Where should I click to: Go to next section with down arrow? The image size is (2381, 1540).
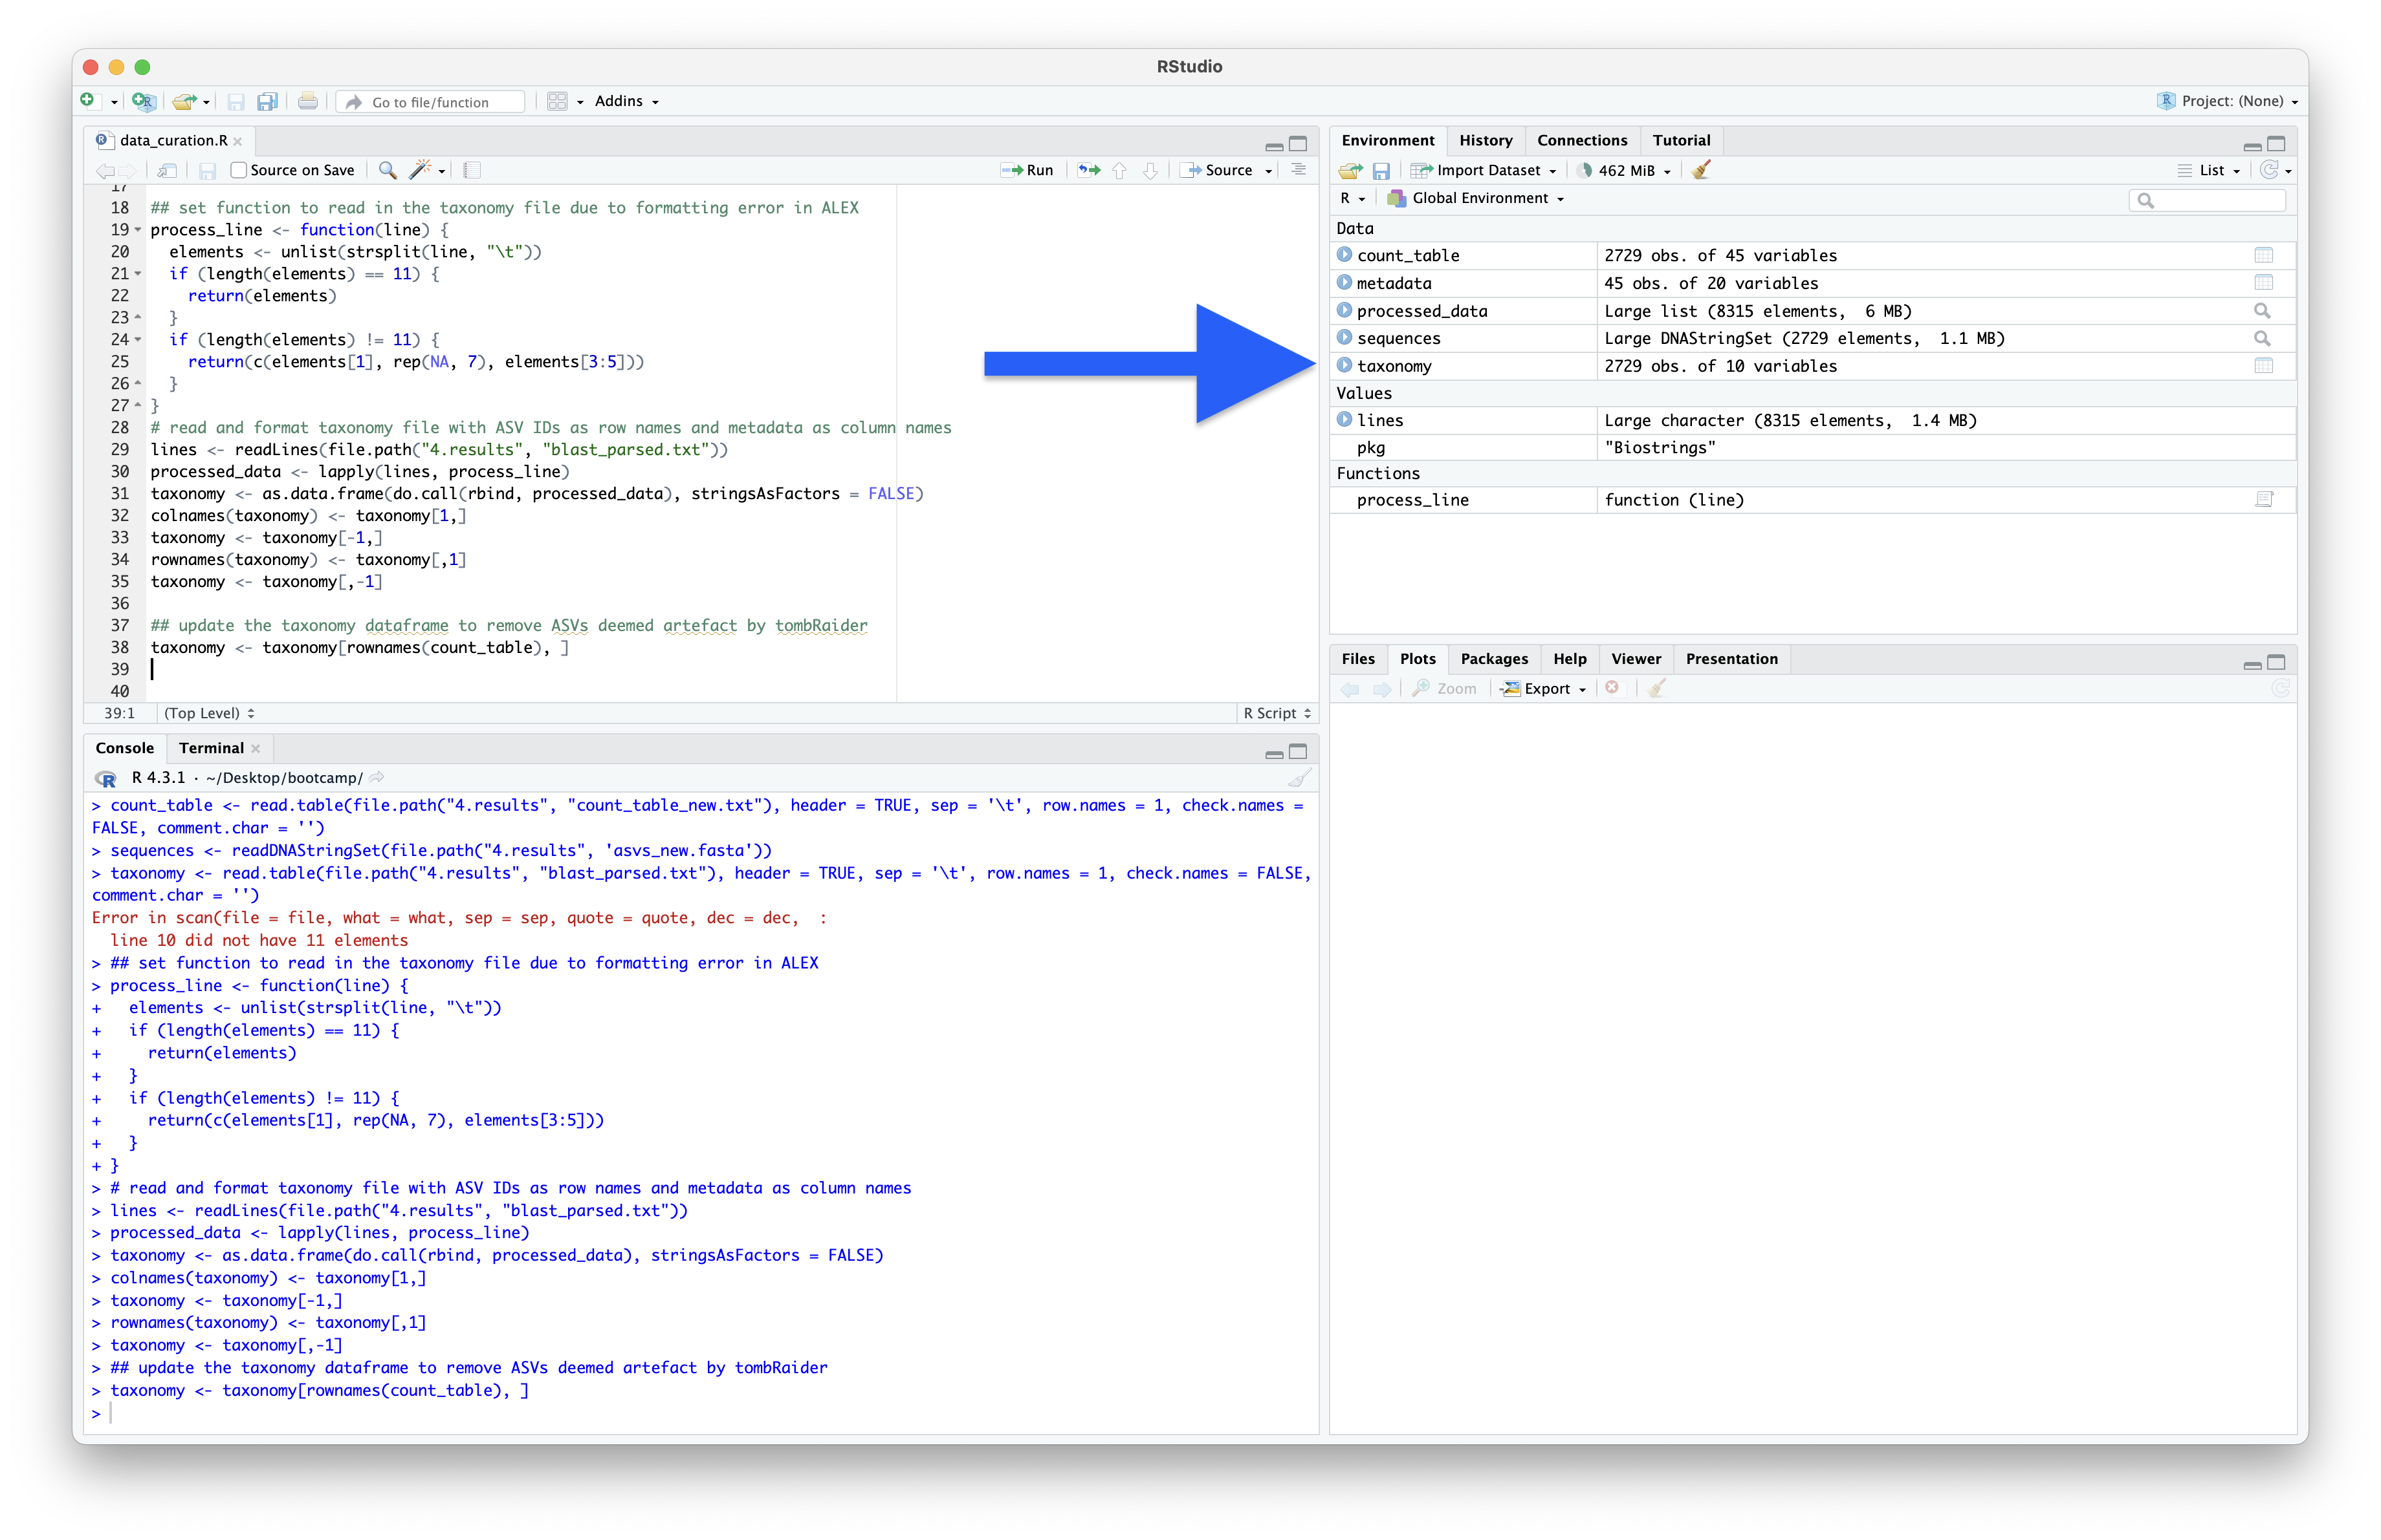point(1150,170)
